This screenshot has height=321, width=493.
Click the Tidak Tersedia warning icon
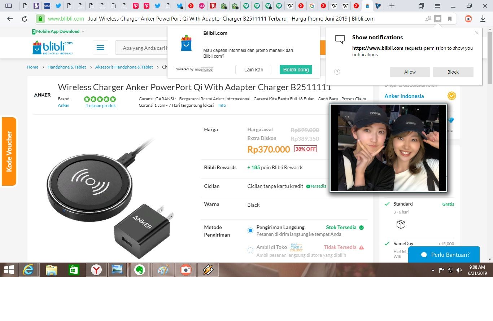(x=362, y=247)
